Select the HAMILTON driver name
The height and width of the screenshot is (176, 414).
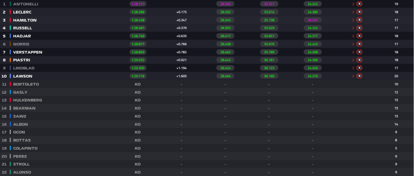[x=25, y=20]
